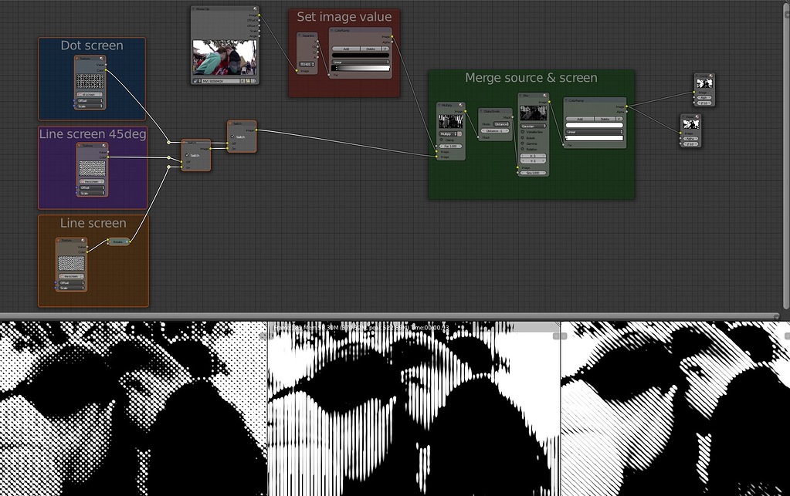
Task: Click the movie clip browse icon in MovieClip node
Action: [x=196, y=80]
